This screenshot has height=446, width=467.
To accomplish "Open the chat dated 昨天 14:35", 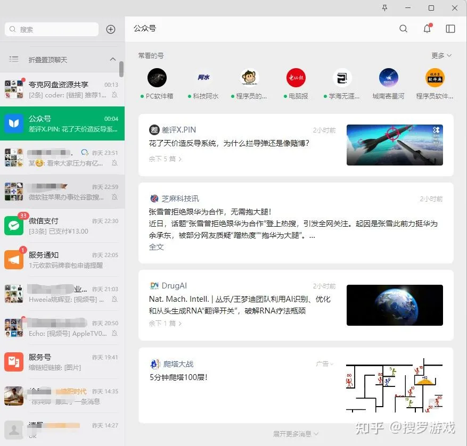I will 62,395.
